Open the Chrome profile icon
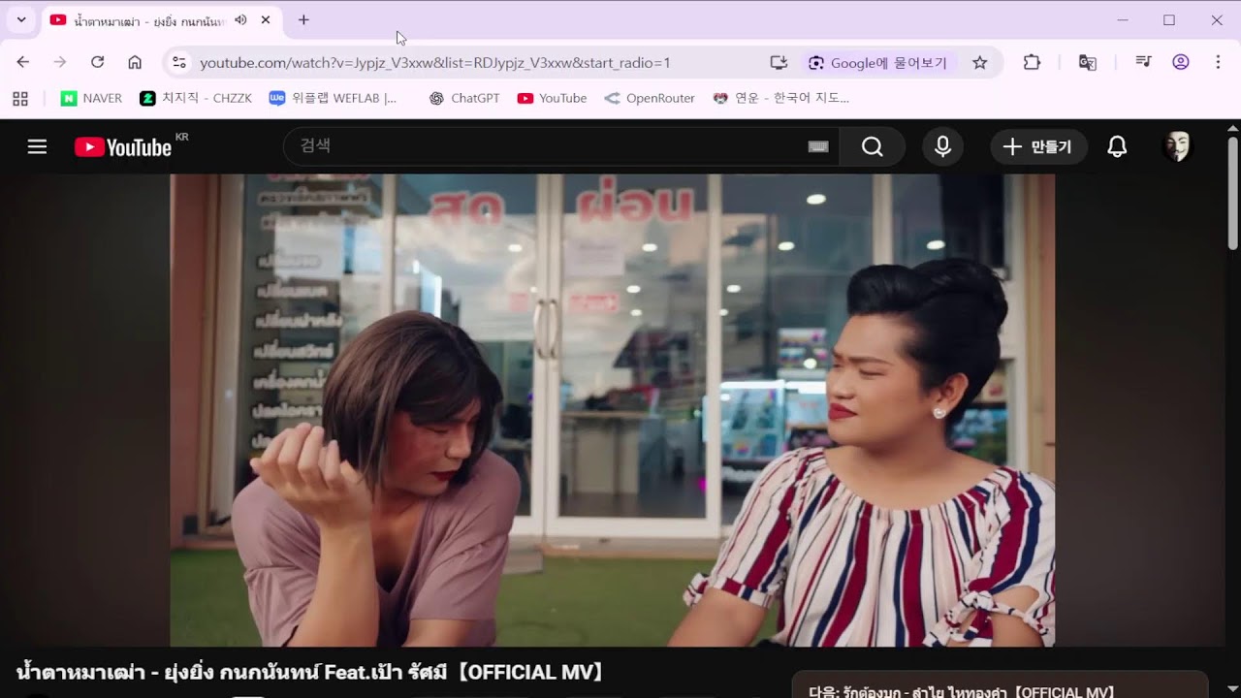1241x698 pixels. tap(1180, 62)
